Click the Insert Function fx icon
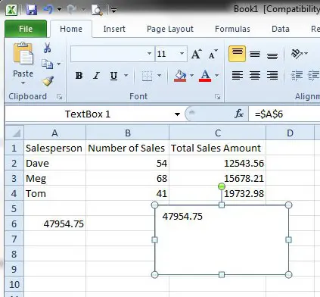This screenshot has height=297, width=320. click(239, 114)
